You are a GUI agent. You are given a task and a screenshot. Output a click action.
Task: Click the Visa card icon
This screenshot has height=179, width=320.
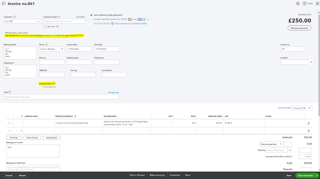135,19
